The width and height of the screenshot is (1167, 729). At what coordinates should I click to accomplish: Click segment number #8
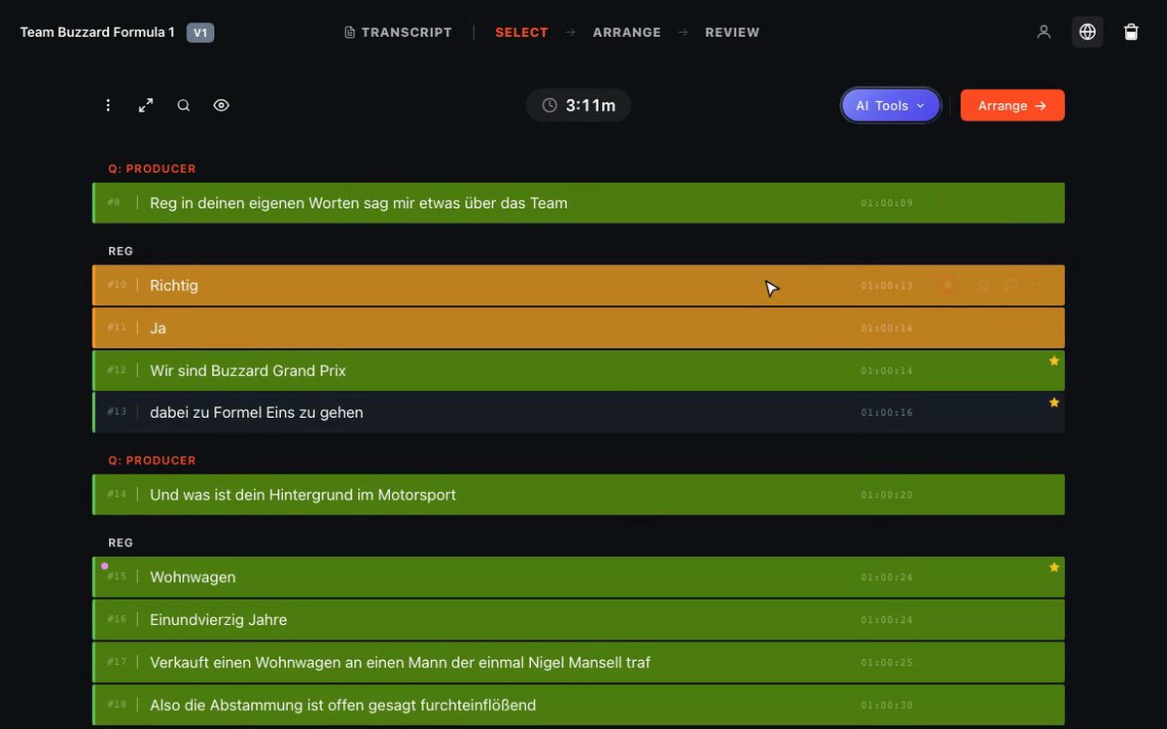click(114, 202)
